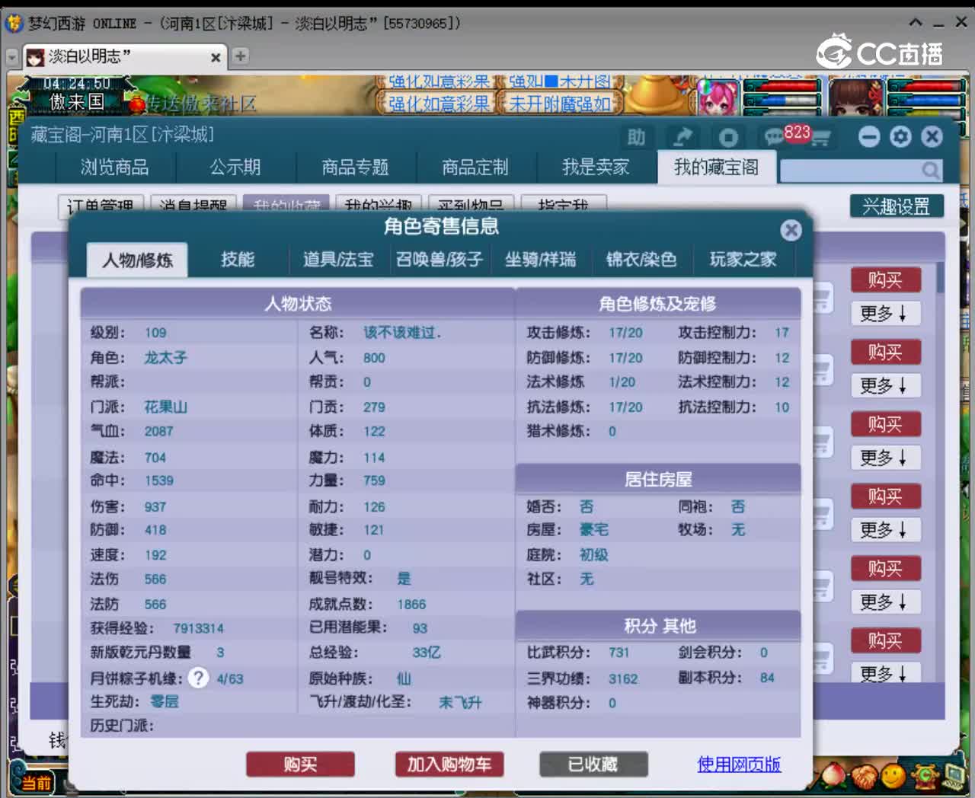Click the share arrow icon in 藏宝阁 header
This screenshot has height=798, width=975.
[x=682, y=137]
